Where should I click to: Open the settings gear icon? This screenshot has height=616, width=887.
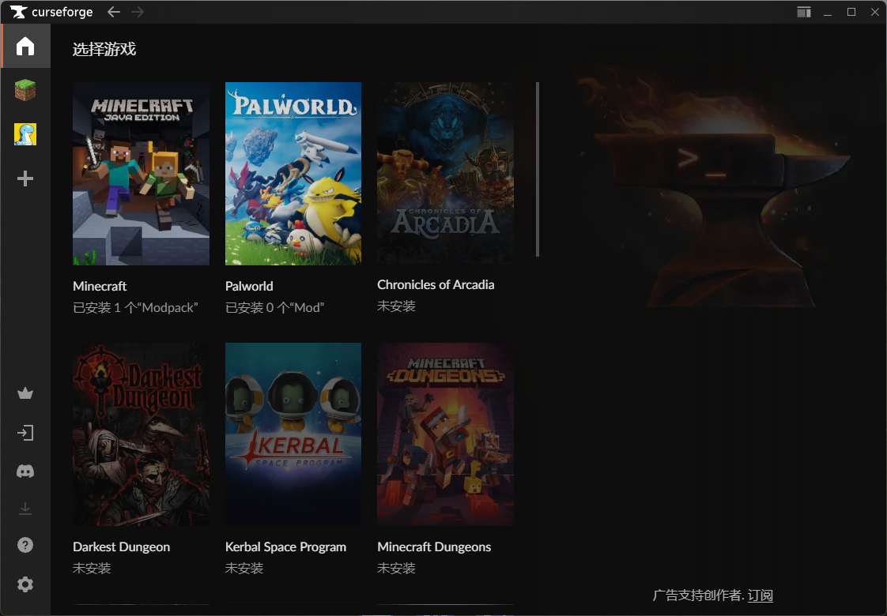[x=25, y=584]
